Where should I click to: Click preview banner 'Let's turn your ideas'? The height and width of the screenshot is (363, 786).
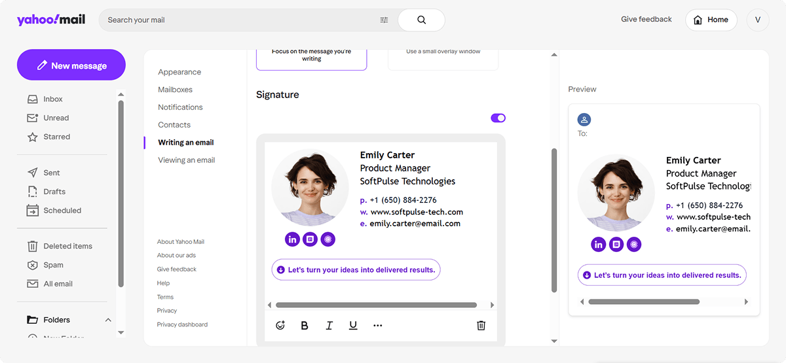pyautogui.click(x=662, y=275)
